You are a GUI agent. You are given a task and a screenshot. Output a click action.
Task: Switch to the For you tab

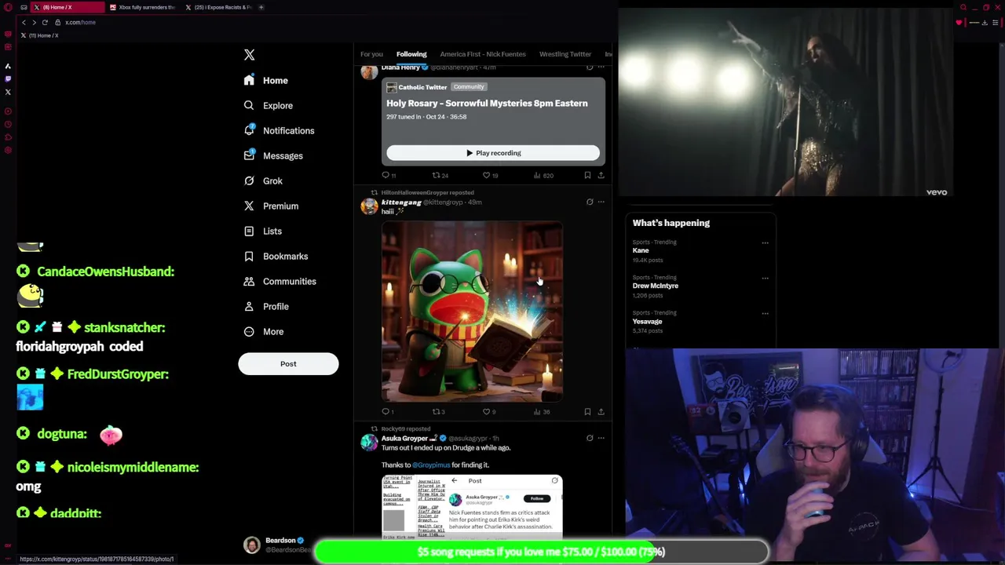coord(371,54)
